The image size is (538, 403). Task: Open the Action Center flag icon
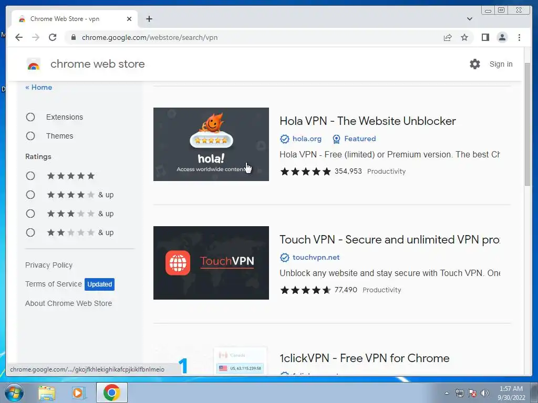pyautogui.click(x=472, y=393)
